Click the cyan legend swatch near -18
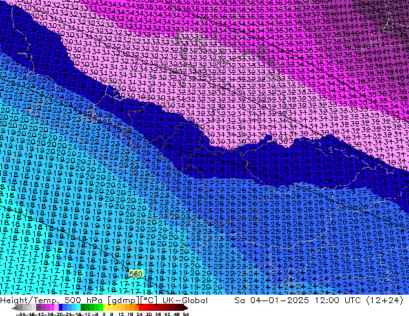409x316 pixels. click(78, 307)
